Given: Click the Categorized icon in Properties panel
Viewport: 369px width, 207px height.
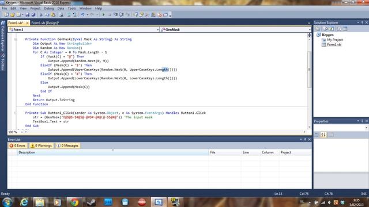Looking at the screenshot, I should [x=317, y=135].
